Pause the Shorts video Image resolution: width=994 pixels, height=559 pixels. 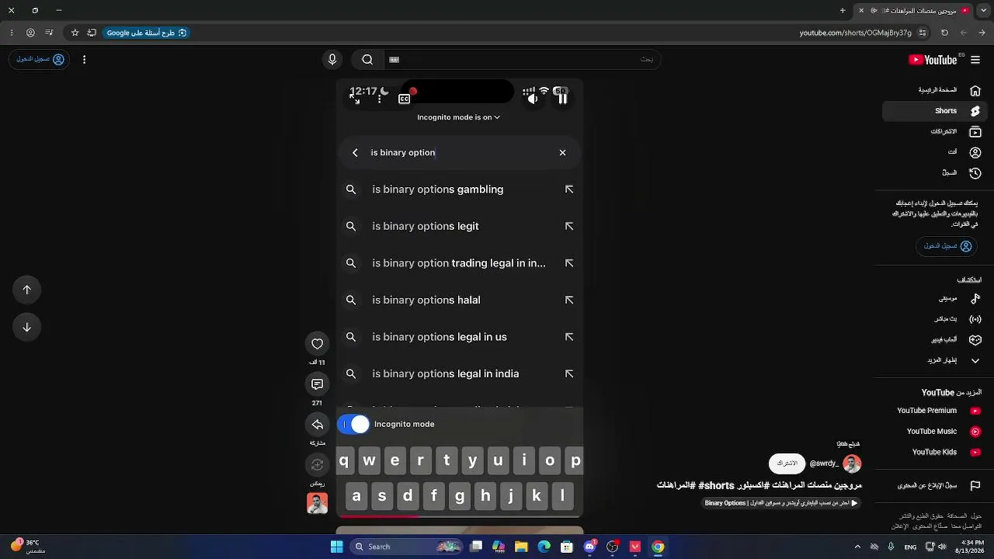[562, 99]
